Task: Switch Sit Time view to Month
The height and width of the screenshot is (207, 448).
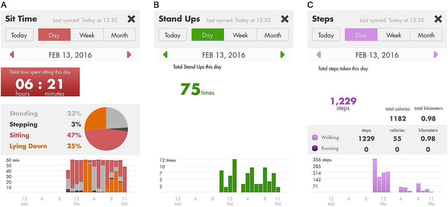Action: click(119, 35)
